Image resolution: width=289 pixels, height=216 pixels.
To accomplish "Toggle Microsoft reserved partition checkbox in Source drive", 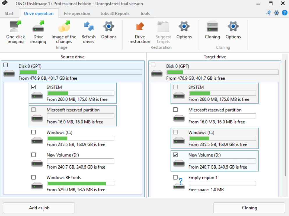I will [33, 110].
